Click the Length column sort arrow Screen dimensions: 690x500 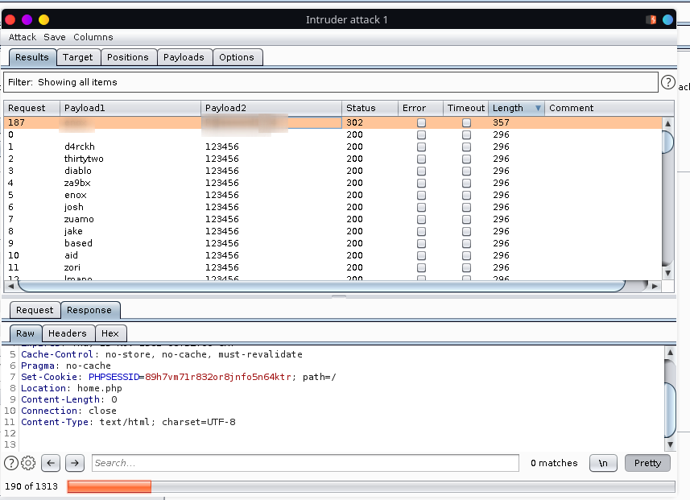coord(538,108)
